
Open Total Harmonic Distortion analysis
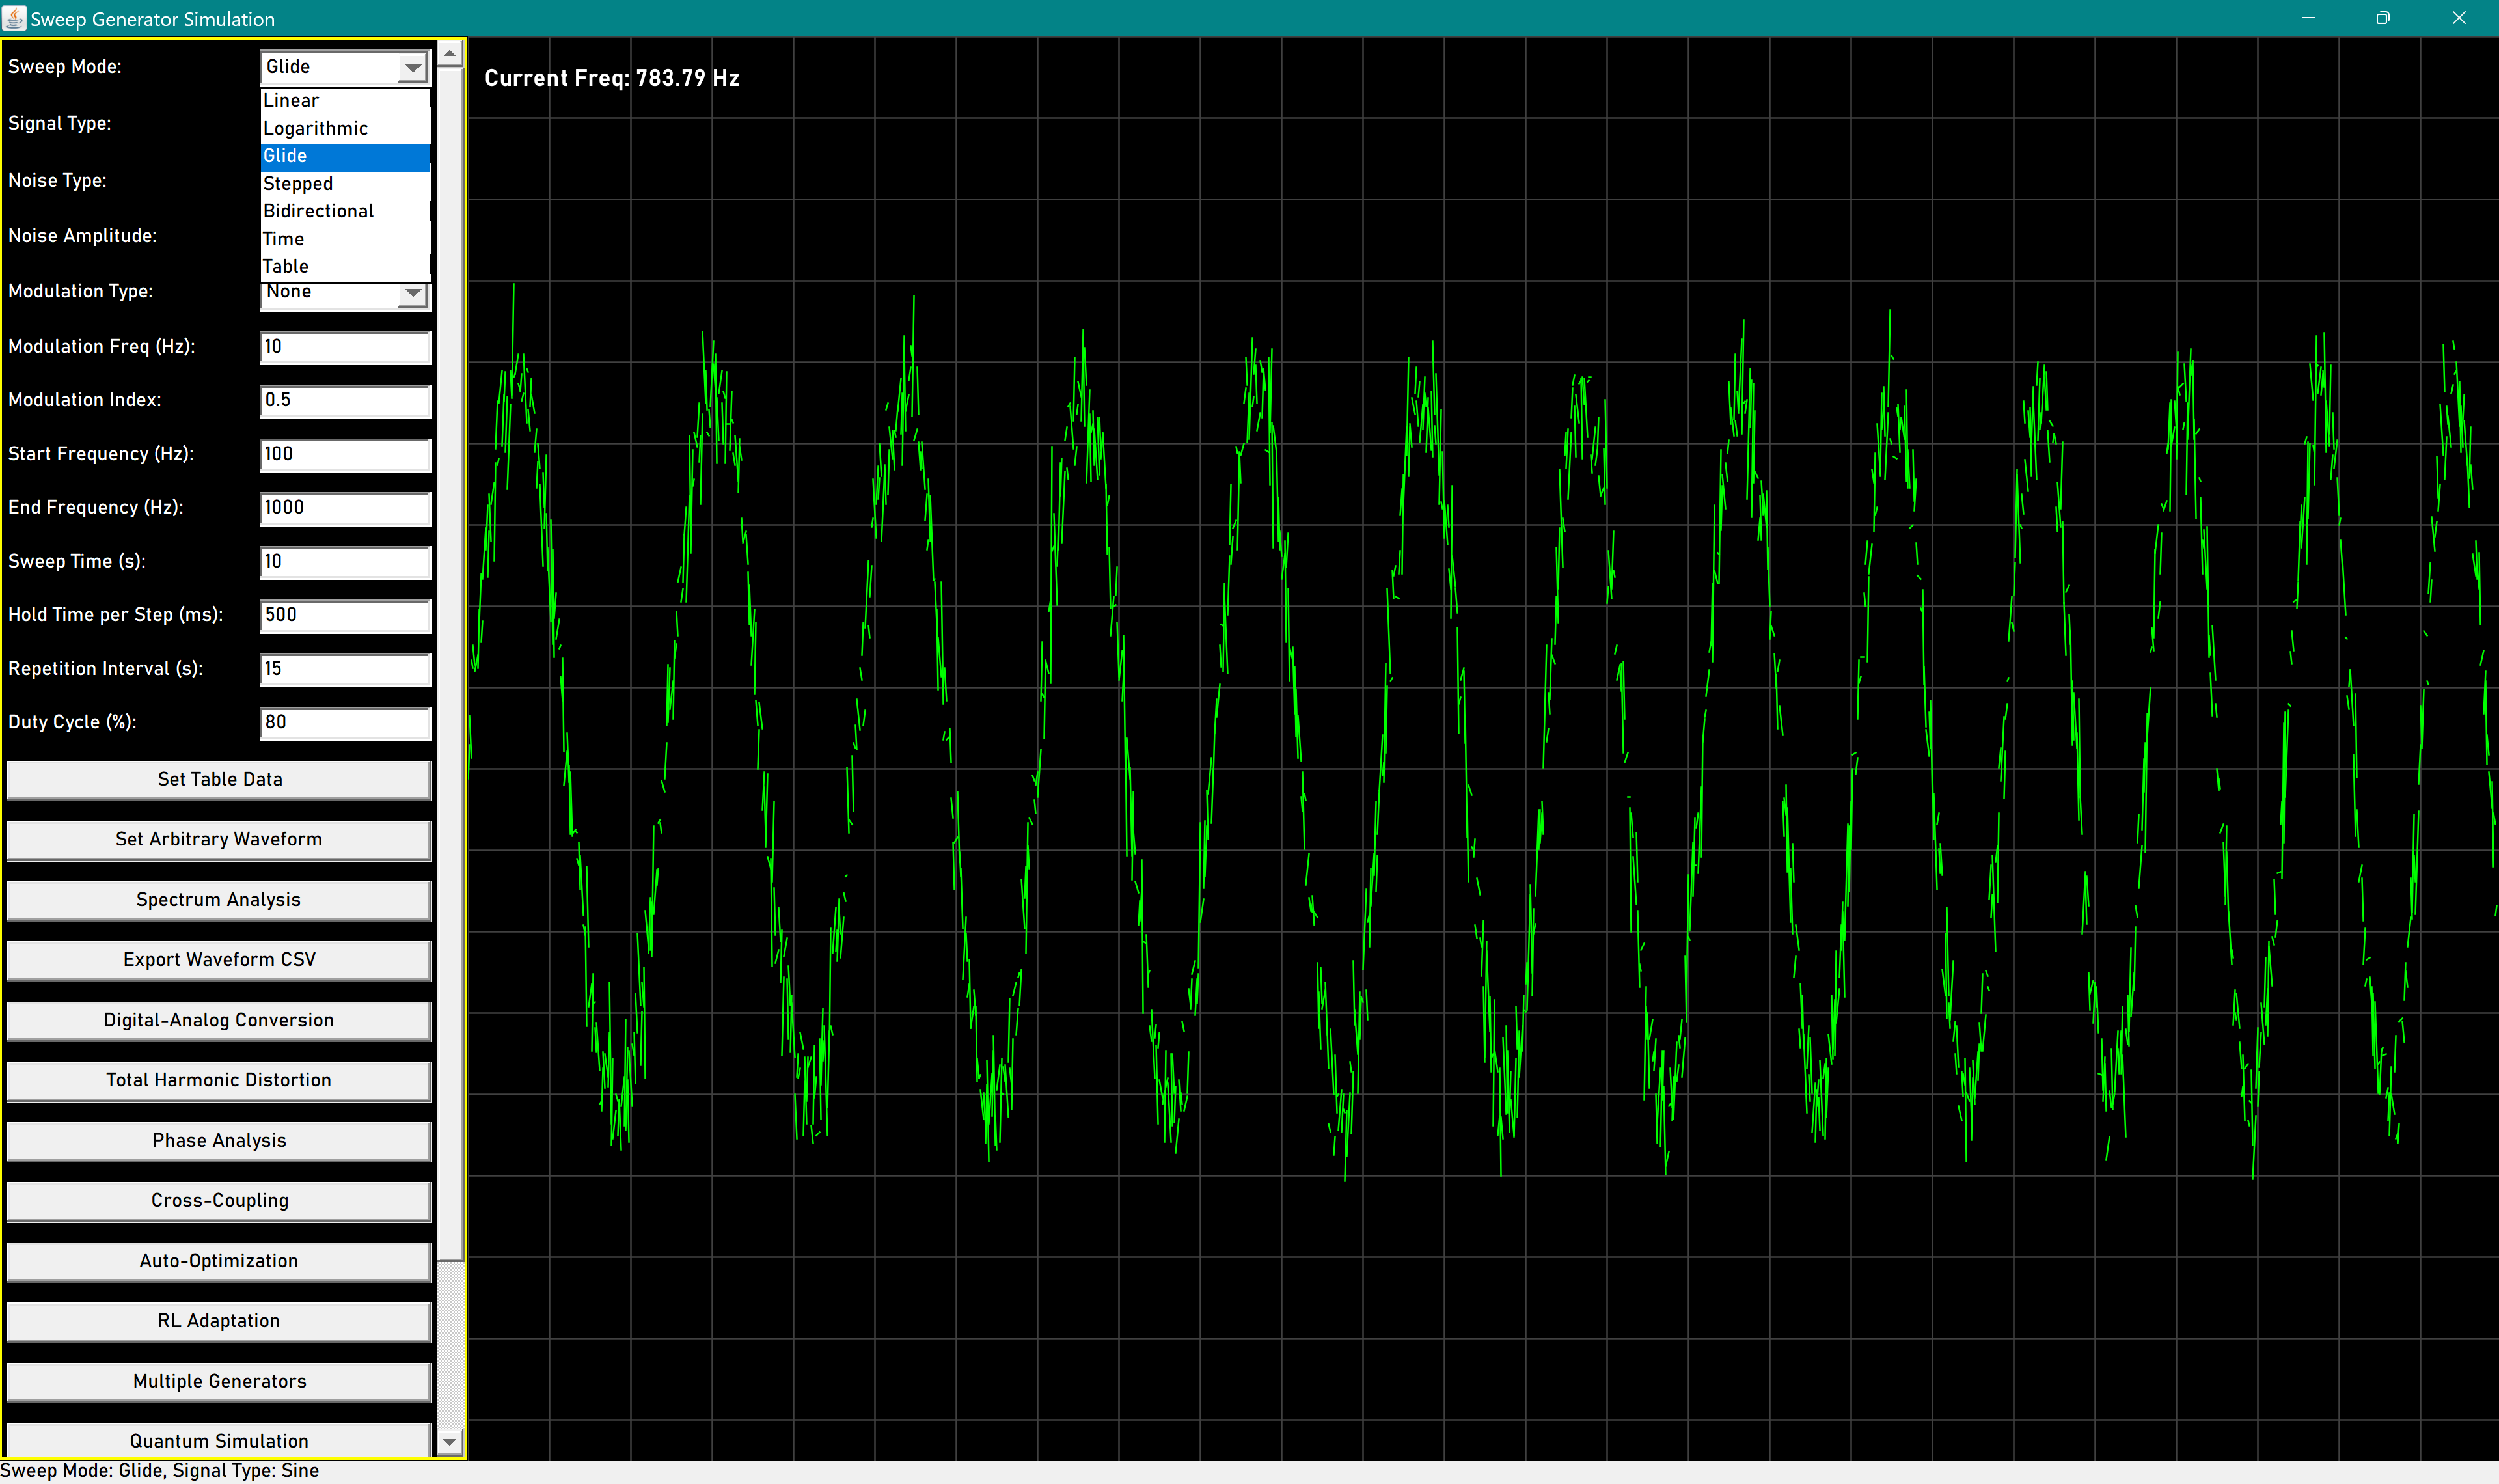click(x=219, y=1080)
